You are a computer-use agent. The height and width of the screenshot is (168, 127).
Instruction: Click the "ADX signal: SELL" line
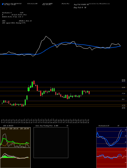pos(14,23)
